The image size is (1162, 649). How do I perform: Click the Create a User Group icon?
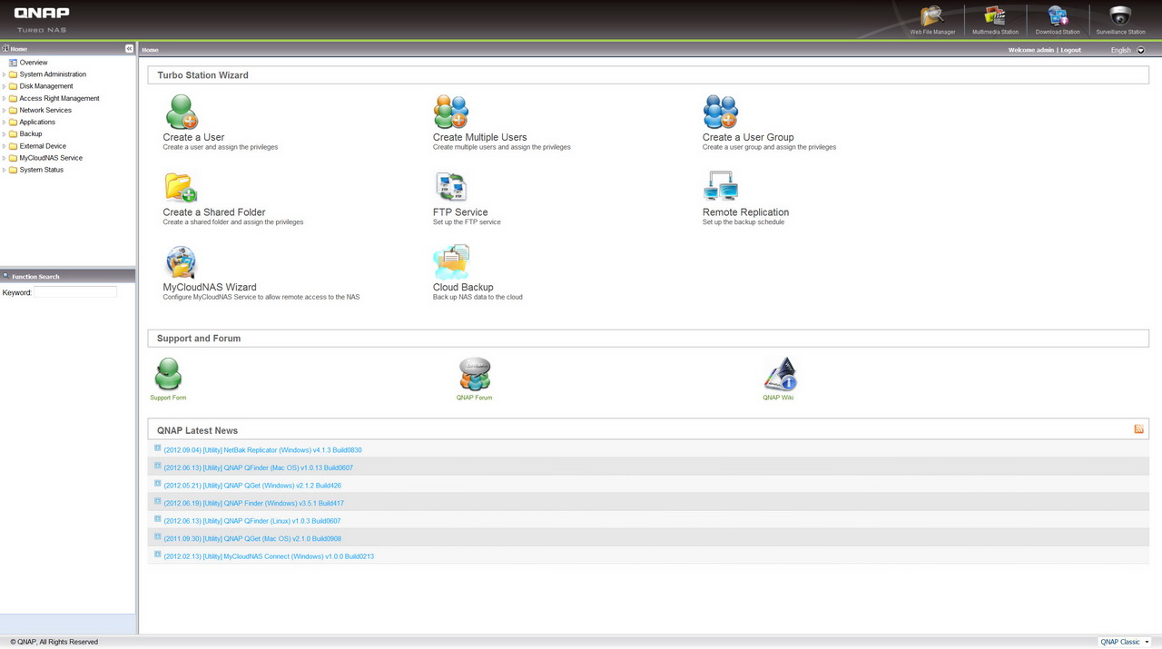tap(720, 113)
